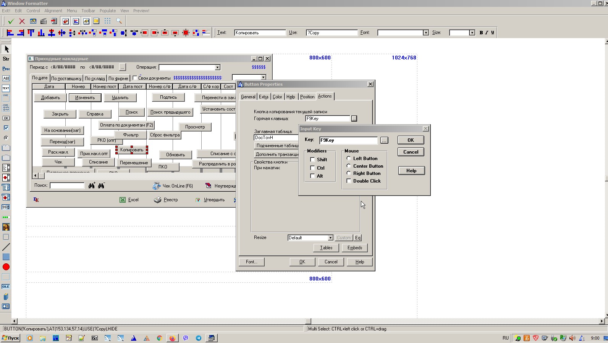This screenshot has width=608, height=343.
Task: Select the OLE control tool
Action: (6, 287)
